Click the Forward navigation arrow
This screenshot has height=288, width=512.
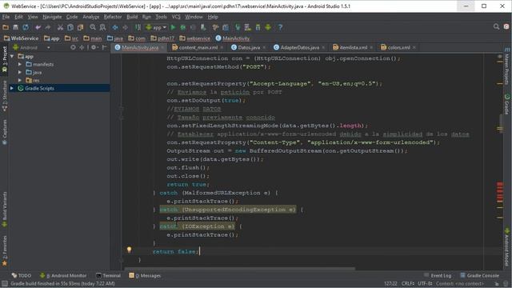(x=125, y=27)
